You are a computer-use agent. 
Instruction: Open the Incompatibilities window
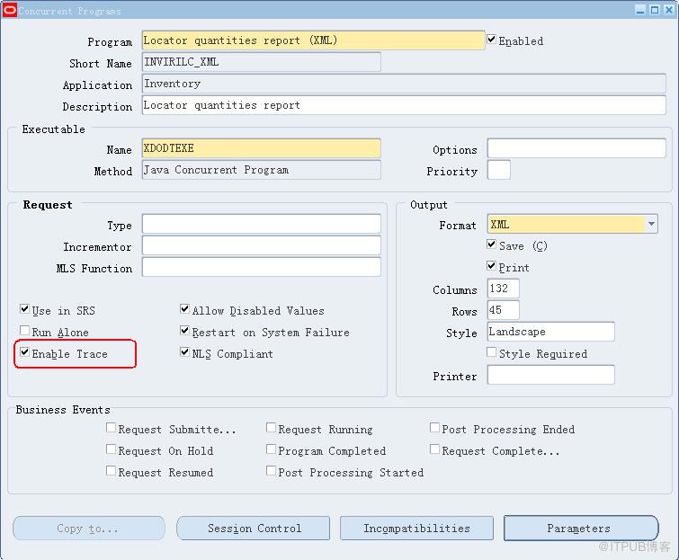[x=416, y=529]
